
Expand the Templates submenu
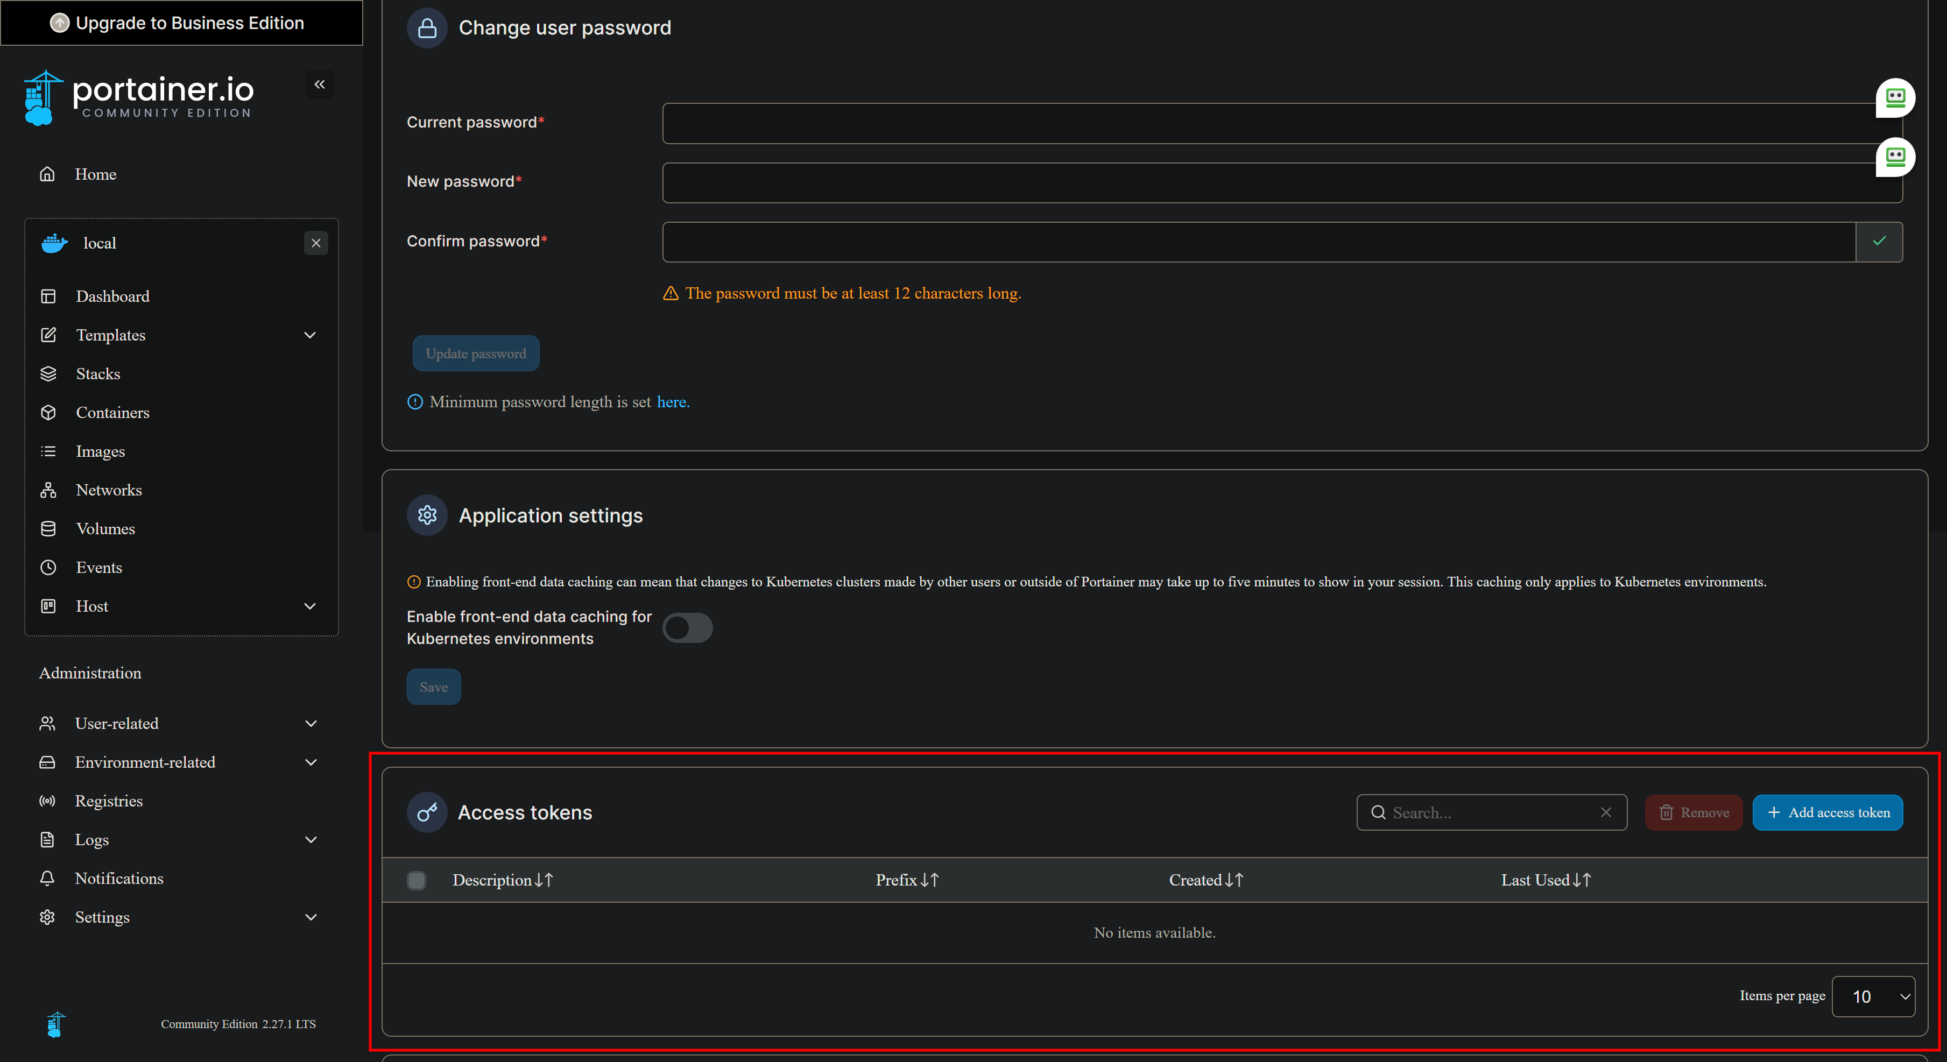pyautogui.click(x=310, y=335)
